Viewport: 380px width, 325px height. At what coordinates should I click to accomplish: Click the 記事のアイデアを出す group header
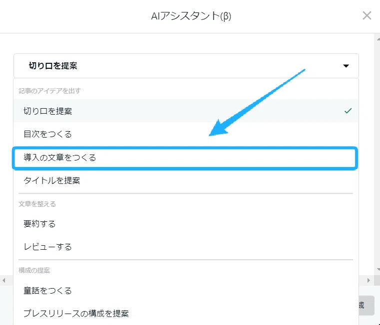[x=49, y=91]
